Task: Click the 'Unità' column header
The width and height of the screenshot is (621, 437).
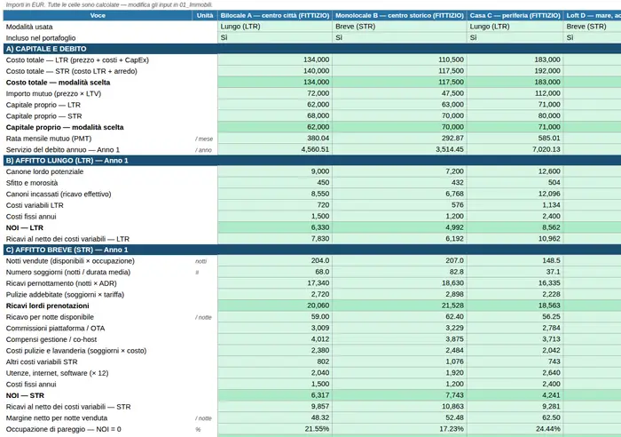Action: click(x=205, y=15)
